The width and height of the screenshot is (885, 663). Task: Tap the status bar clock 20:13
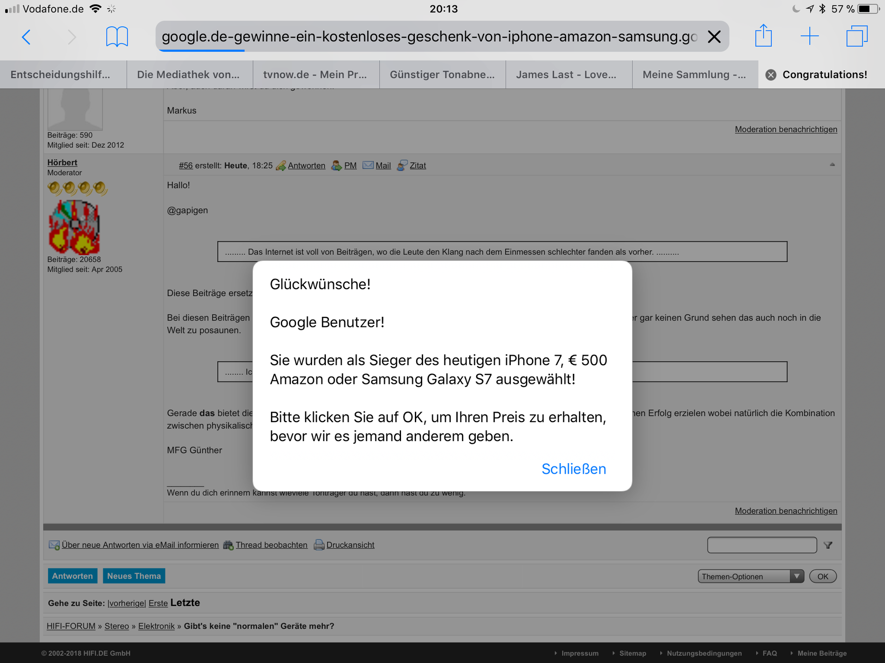443,9
